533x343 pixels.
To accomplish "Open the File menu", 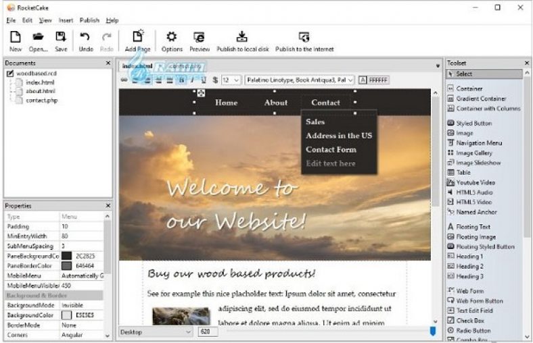I will (x=11, y=20).
